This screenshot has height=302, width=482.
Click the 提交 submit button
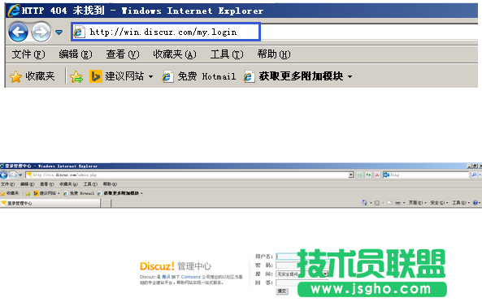(x=282, y=291)
